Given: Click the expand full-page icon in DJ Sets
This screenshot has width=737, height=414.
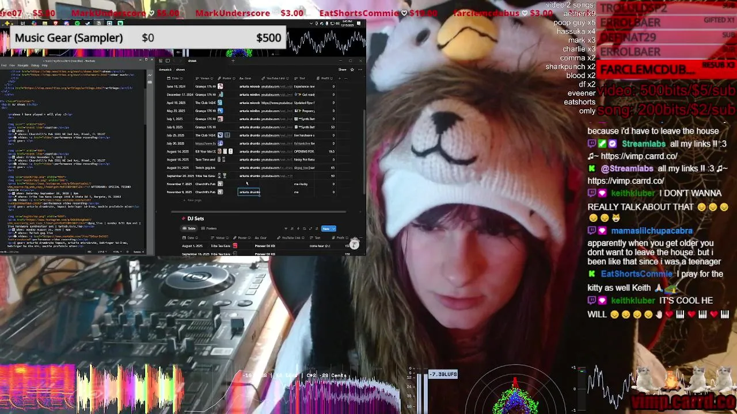Looking at the screenshot, I should tap(310, 229).
